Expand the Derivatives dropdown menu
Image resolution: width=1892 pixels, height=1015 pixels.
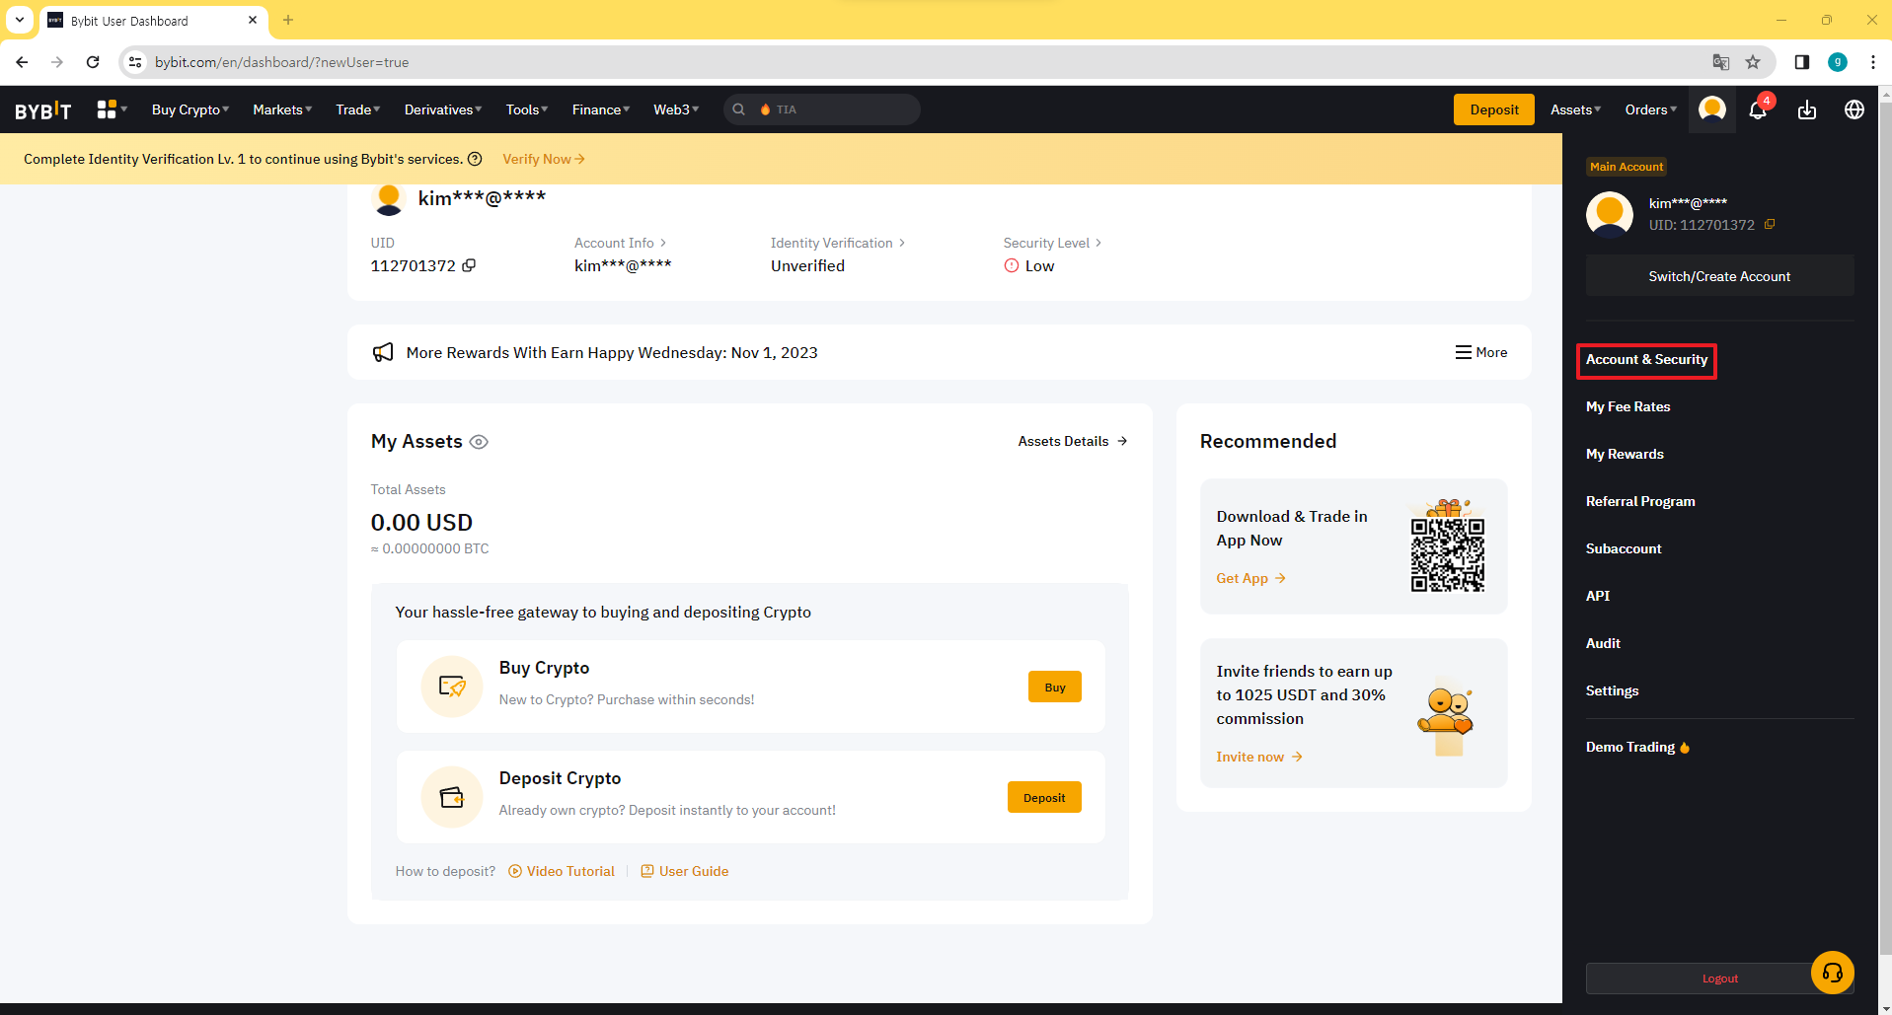pyautogui.click(x=442, y=109)
